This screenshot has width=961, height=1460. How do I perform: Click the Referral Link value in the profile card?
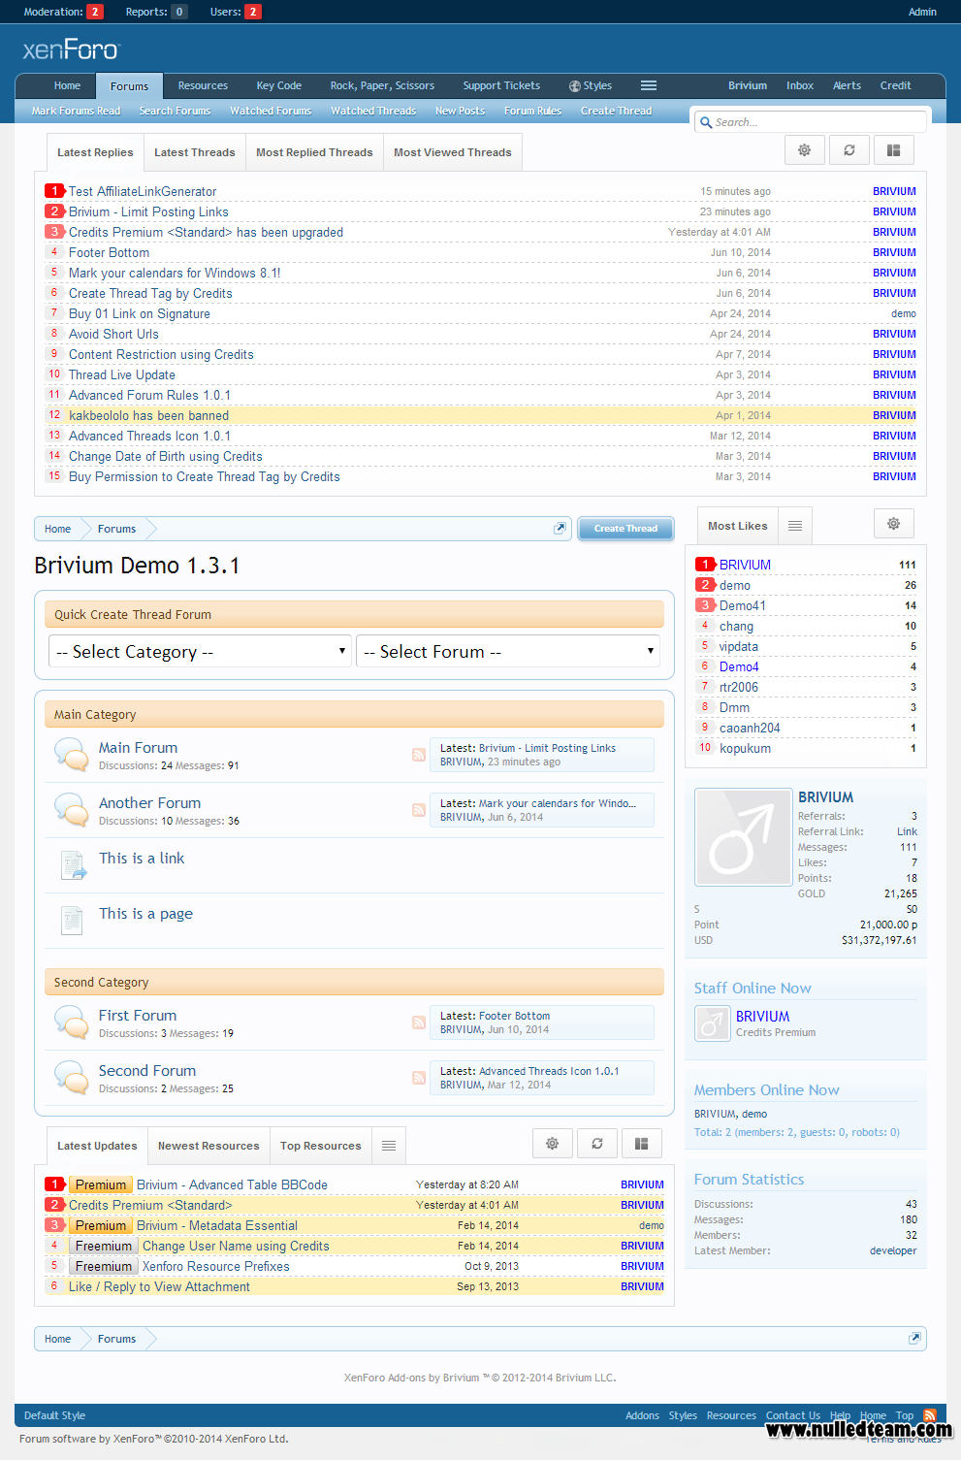[907, 831]
